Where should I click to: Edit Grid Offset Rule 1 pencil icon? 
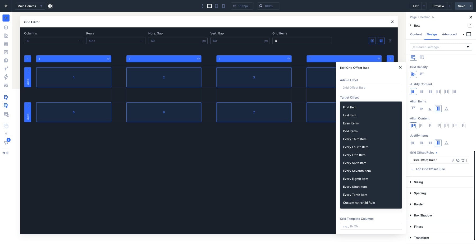tap(453, 160)
